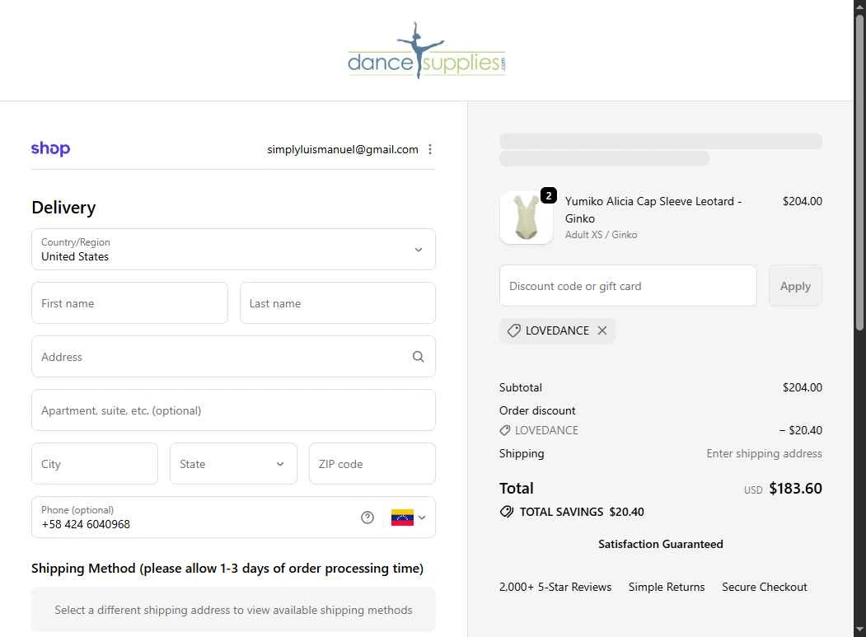The height and width of the screenshot is (637, 866).
Task: Focus the Discount code or gift card field
Action: tap(628, 286)
